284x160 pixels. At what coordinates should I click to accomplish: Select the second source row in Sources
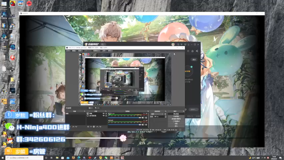coord(97,116)
